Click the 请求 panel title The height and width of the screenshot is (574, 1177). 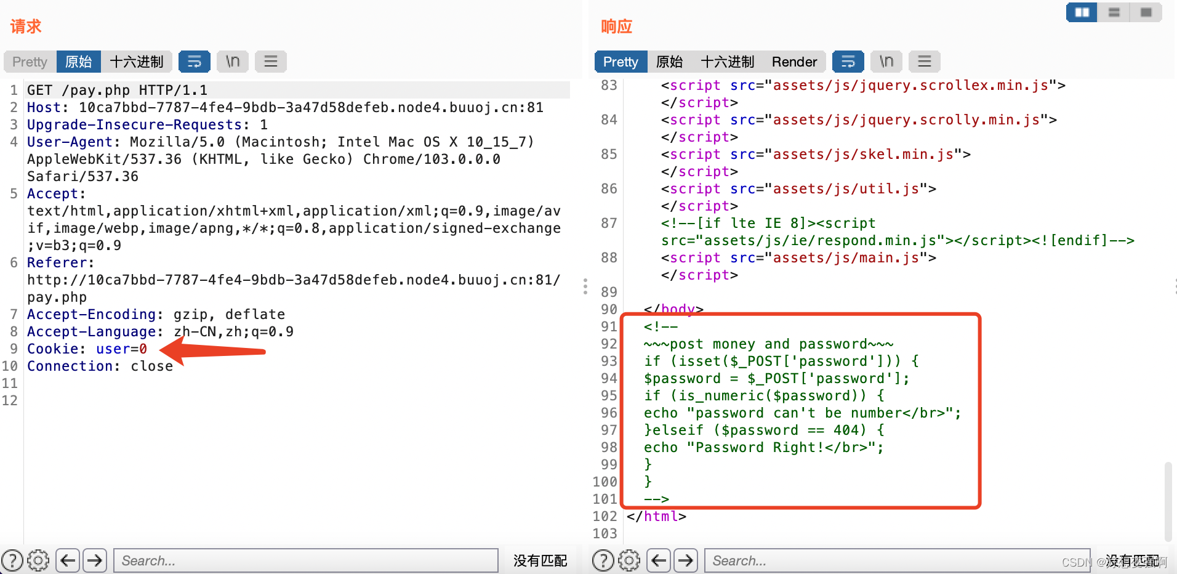26,26
